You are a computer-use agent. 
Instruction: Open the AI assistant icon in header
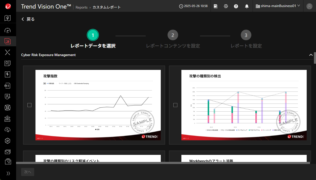(226, 6)
